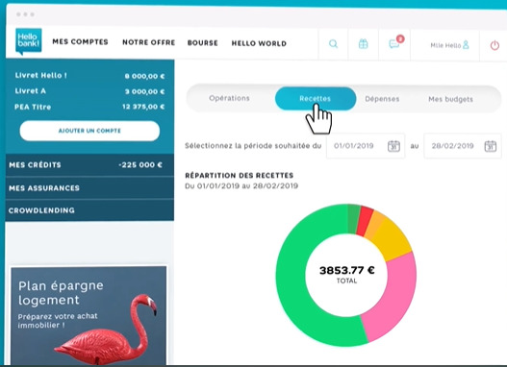Expand CROWDLENDING section
This screenshot has width=507, height=367.
89,210
